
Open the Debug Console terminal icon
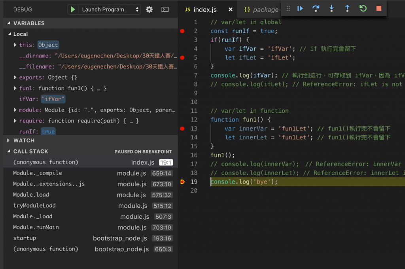point(165,9)
